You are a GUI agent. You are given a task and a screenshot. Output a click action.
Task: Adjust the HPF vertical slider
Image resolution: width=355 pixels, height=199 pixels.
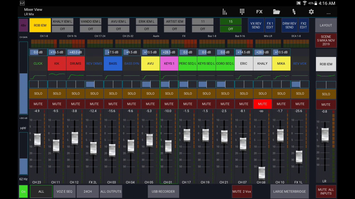23,153
